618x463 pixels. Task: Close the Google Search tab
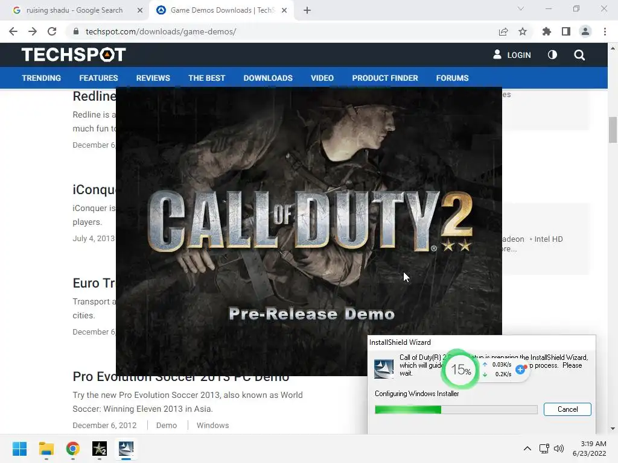click(140, 10)
